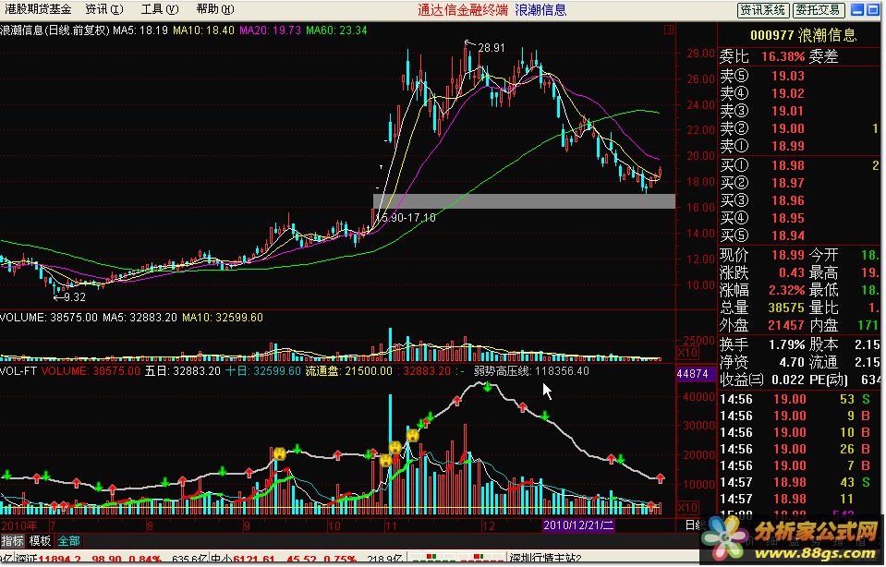
Task: Click the highest yellow face marker in VOL-FT panel
Action: (413, 436)
